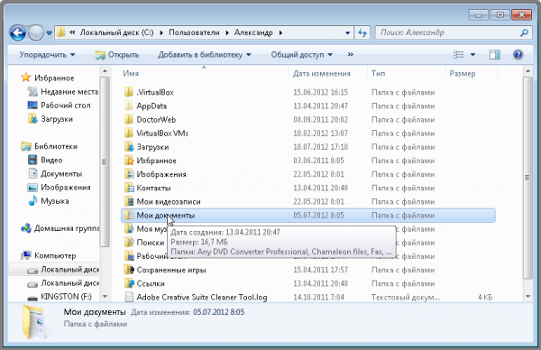
Task: Click navigation pane scroll down arrow
Action: (x=105, y=297)
